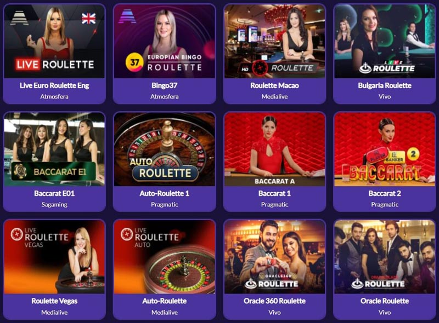Click the Sagaming provider label
The width and height of the screenshot is (439, 323).
coord(54,205)
